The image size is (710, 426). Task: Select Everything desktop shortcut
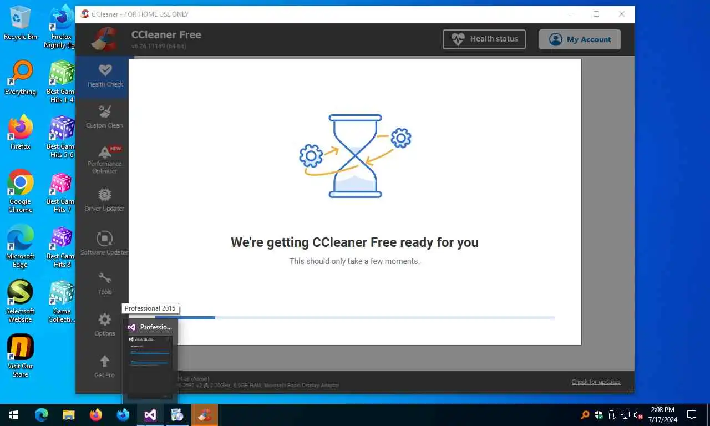[21, 78]
